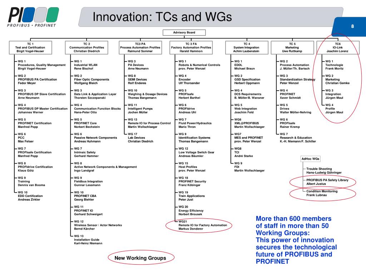366x275 pixels.
Task: Click the PI PROFIBUS PROFINET logo
Action: pyautogui.click(x=33, y=17)
